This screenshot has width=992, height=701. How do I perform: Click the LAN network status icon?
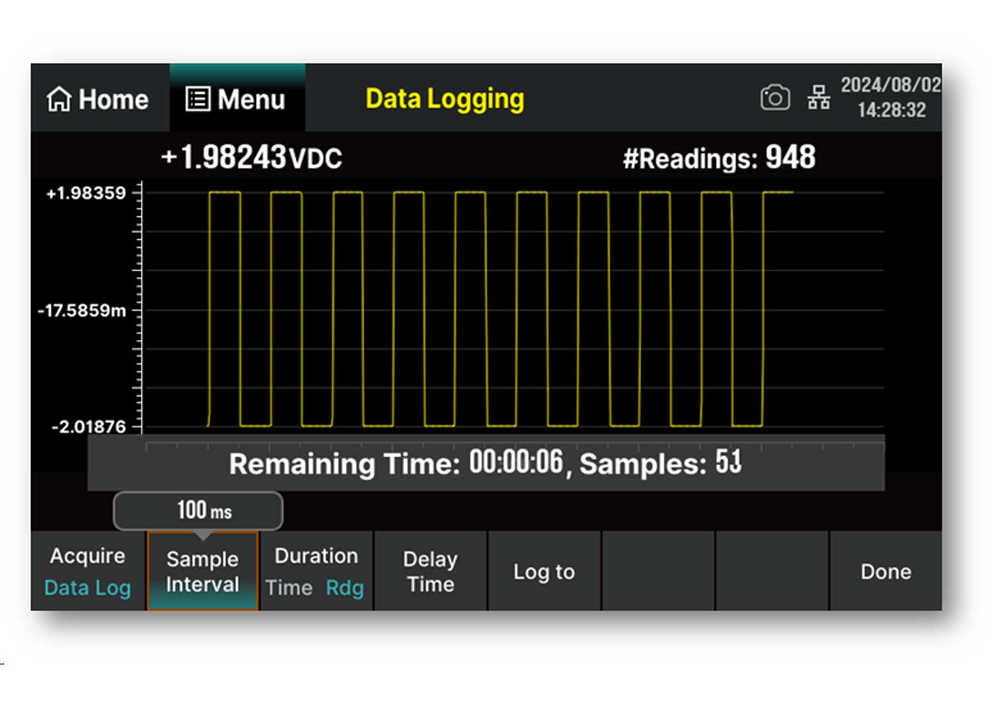818,98
